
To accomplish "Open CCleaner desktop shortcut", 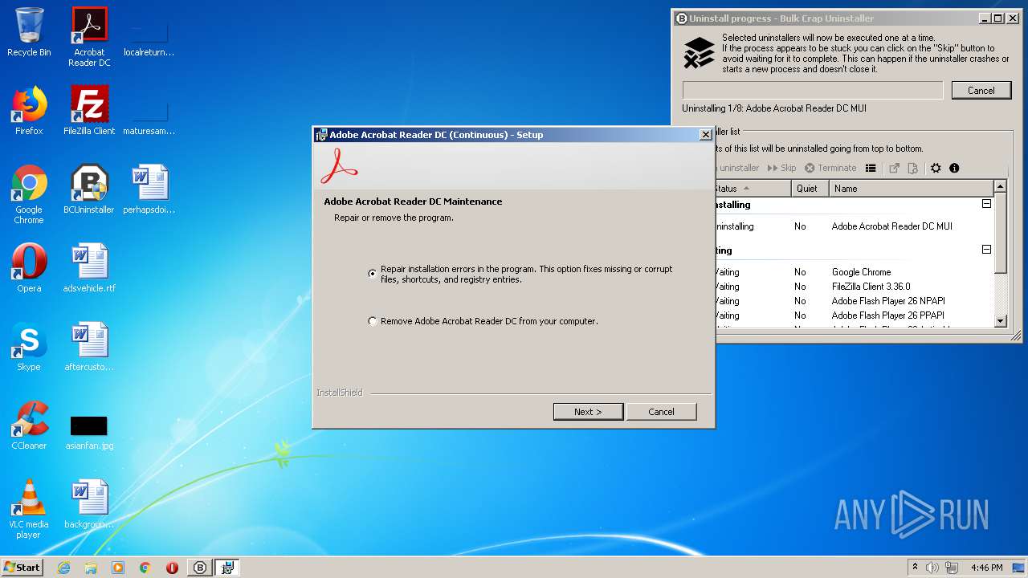I will (29, 425).
